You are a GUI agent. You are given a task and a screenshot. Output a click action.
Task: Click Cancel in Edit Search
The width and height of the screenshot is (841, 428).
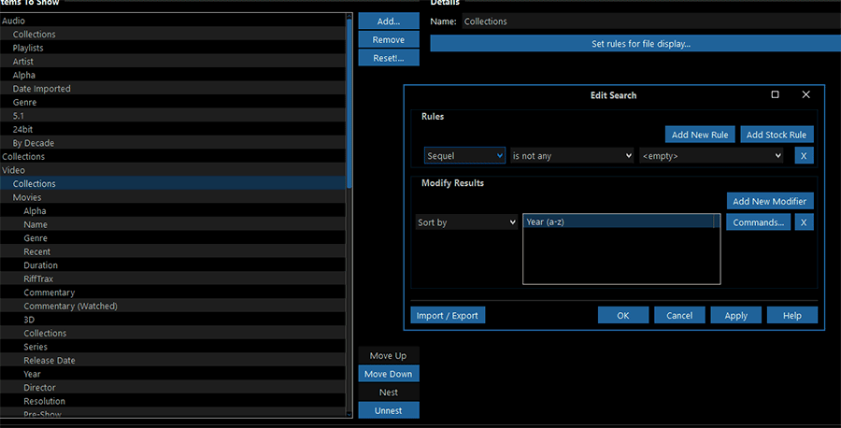click(679, 315)
